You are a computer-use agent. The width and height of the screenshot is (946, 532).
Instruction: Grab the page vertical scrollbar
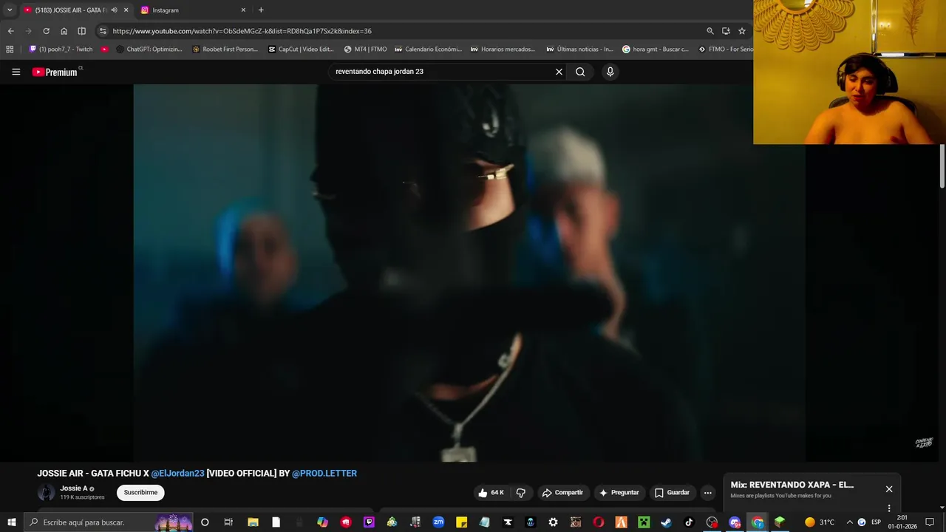tap(942, 166)
